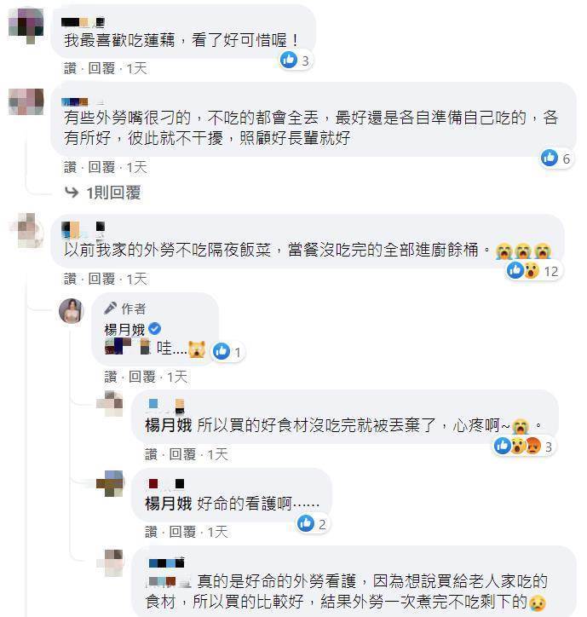This screenshot has width=587, height=617.
Task: Open 楊月娥's profile picture
Action: pos(72,310)
